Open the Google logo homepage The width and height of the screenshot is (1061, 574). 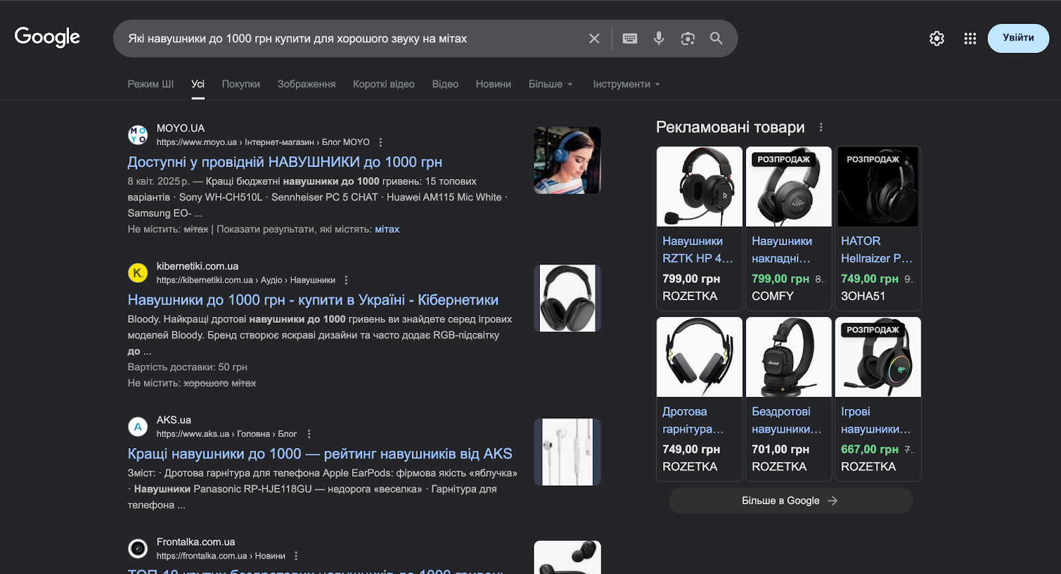tap(47, 37)
